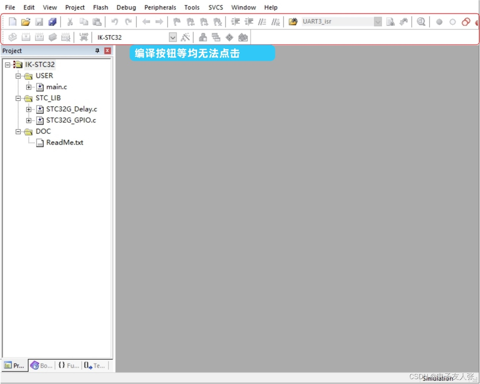The image size is (480, 384).
Task: Comment selection with the // icon
Action: [262, 22]
